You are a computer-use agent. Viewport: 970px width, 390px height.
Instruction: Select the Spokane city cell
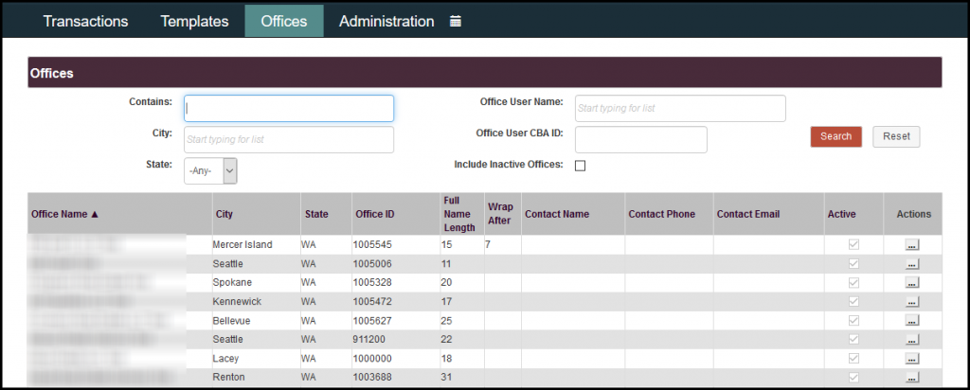(232, 282)
